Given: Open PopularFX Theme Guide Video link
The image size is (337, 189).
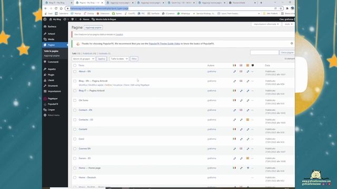Looking at the screenshot, I should tap(164, 44).
